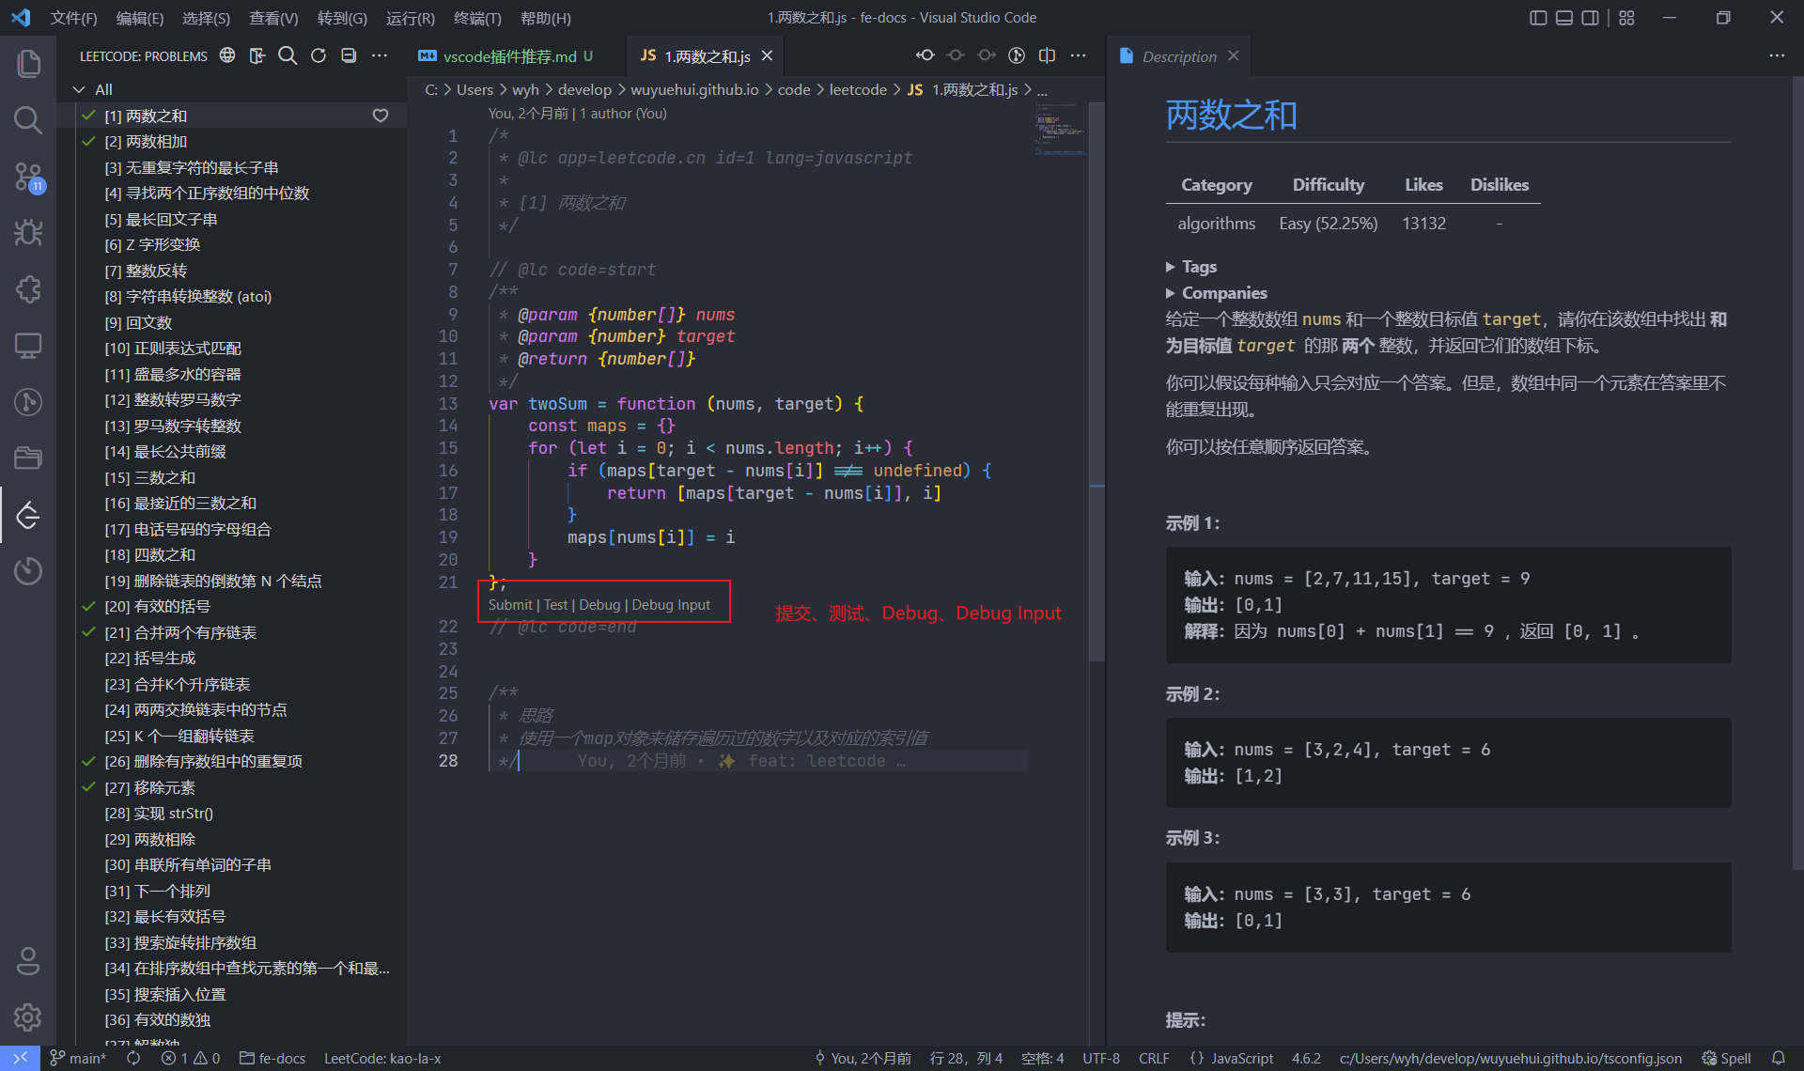This screenshot has height=1071, width=1804.
Task: Click Split Editor Right icon
Action: coord(1048,55)
